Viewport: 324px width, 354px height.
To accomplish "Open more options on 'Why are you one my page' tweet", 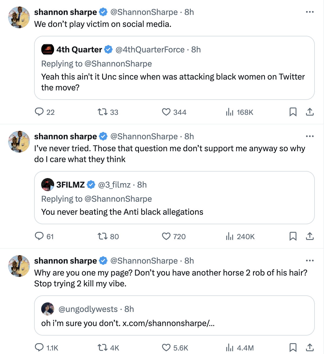I will click(x=310, y=261).
